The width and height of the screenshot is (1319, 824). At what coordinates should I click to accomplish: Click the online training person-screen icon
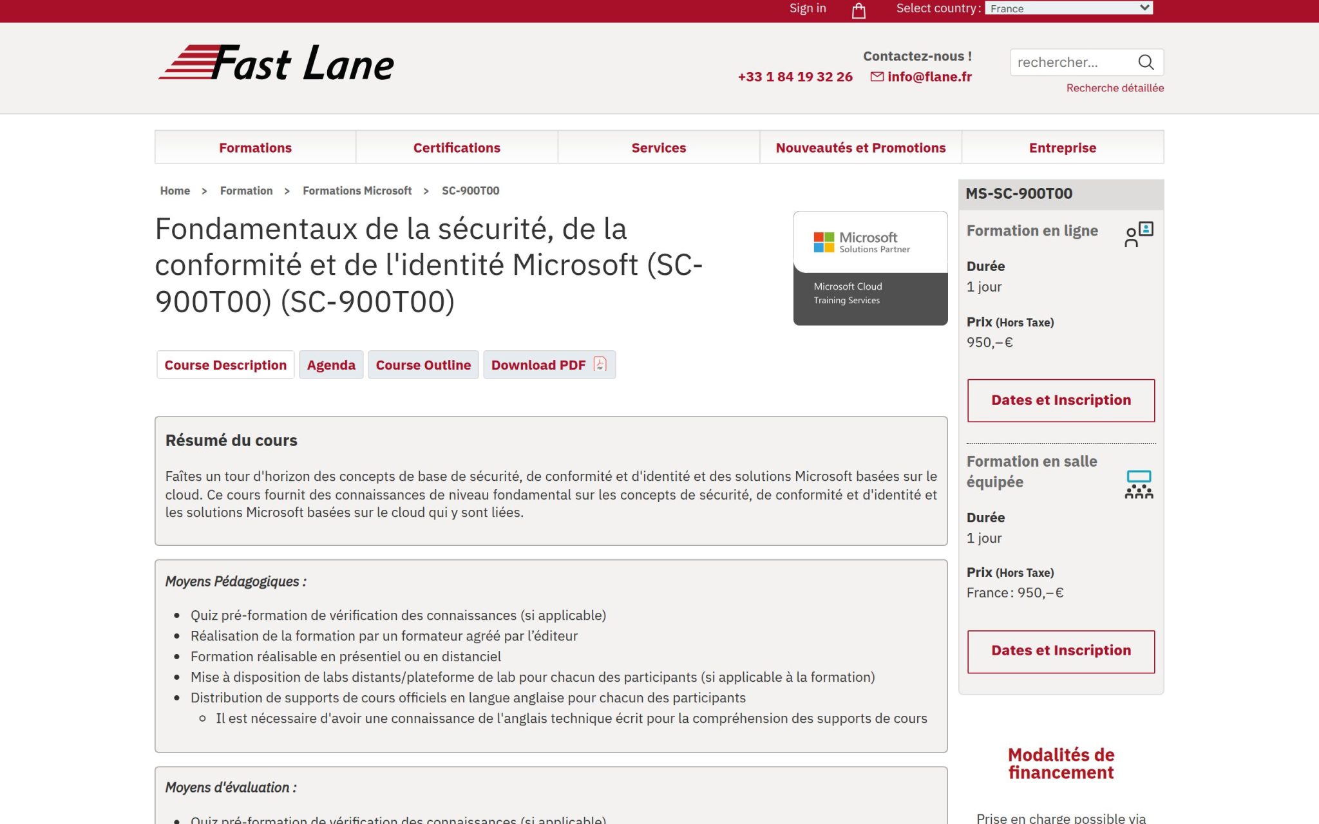click(x=1139, y=234)
